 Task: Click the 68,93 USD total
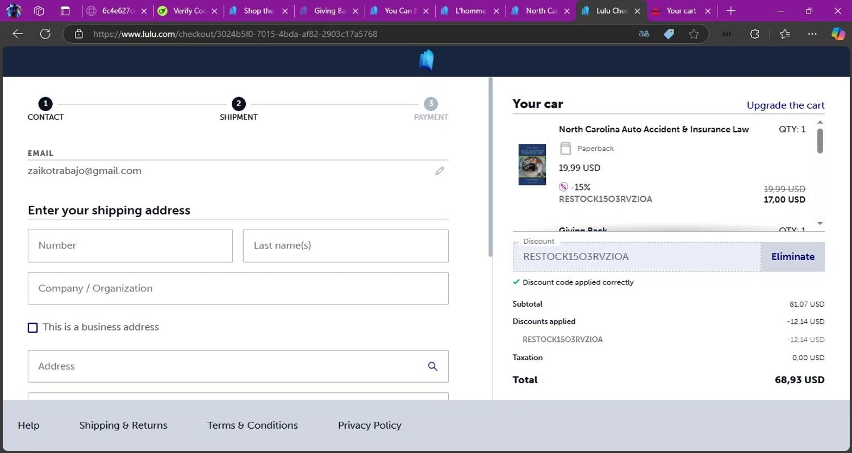tap(799, 380)
